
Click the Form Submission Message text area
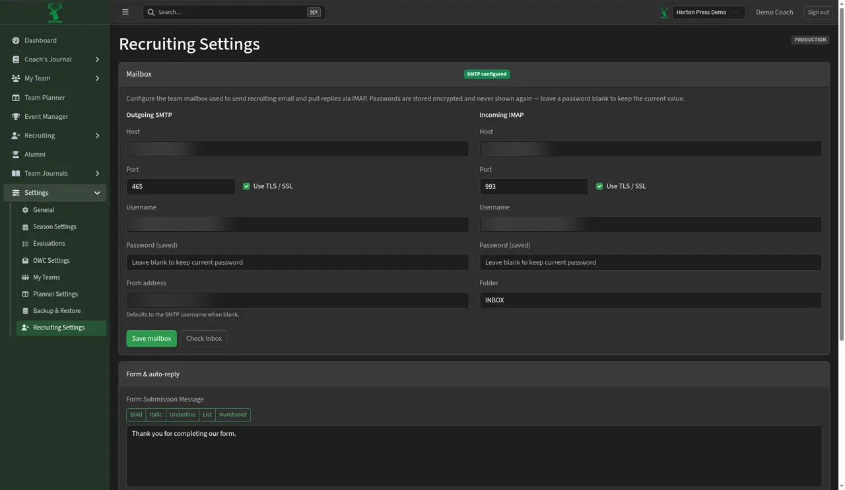coord(474,456)
